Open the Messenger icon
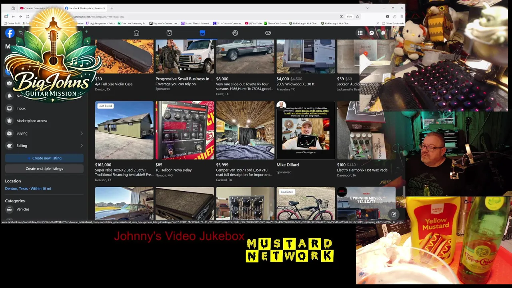512x288 pixels. pos(372,33)
